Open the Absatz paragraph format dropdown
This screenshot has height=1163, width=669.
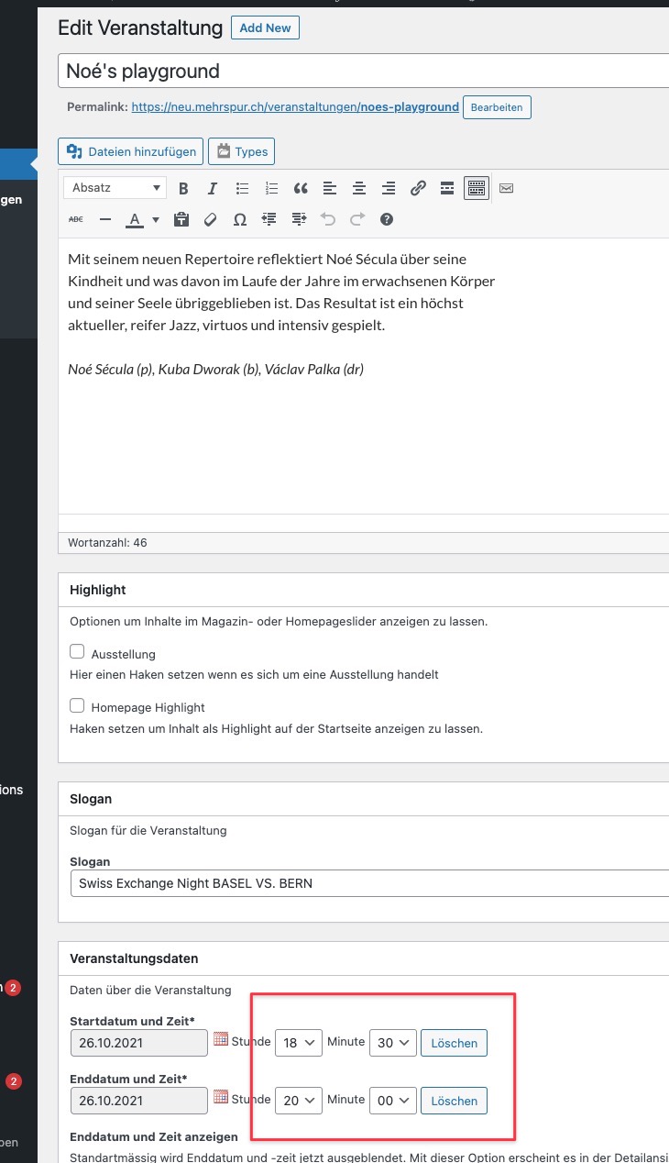coord(115,188)
